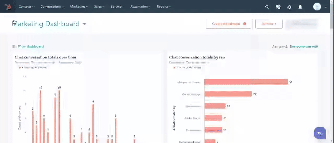Screen dimensions: 334x143
Task: Open the settings gear icon
Action: pos(289,7)
